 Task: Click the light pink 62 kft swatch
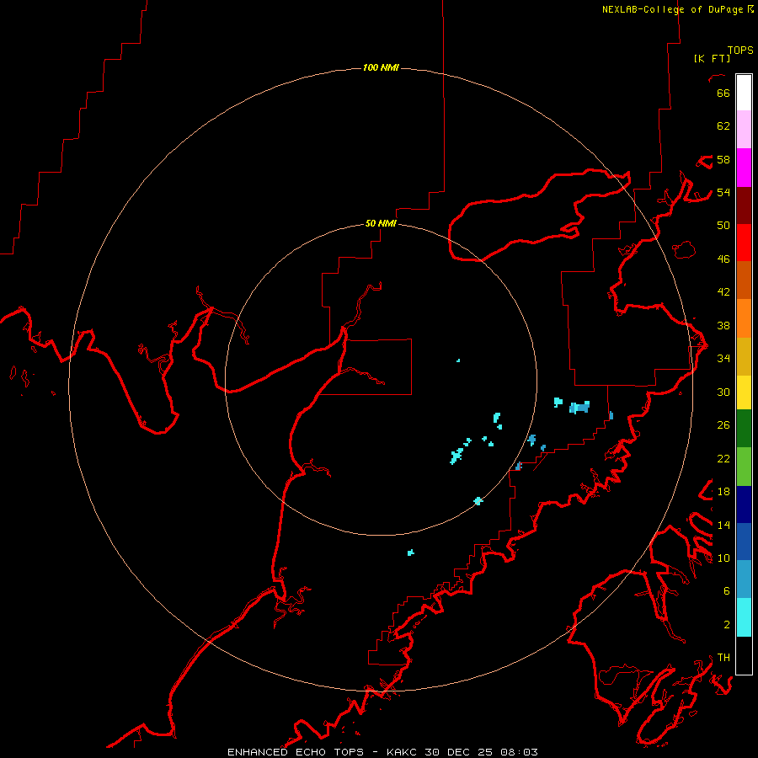coord(744,130)
